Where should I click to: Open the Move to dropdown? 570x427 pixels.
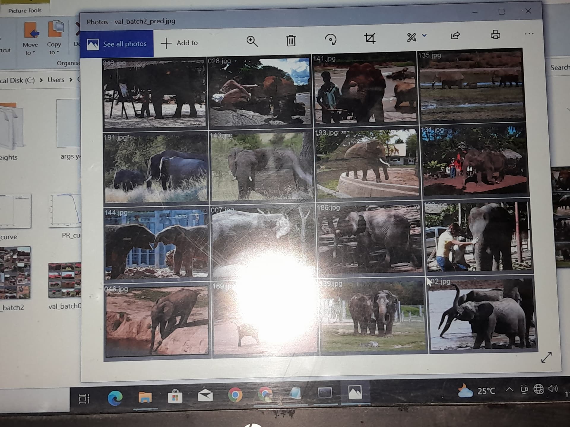coord(30,48)
